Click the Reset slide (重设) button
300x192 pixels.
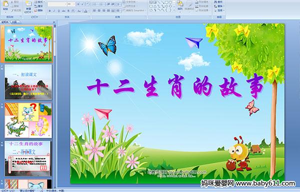click(x=38, y=6)
